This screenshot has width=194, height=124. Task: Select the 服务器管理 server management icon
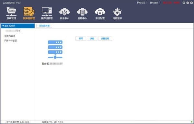pyautogui.click(x=29, y=13)
